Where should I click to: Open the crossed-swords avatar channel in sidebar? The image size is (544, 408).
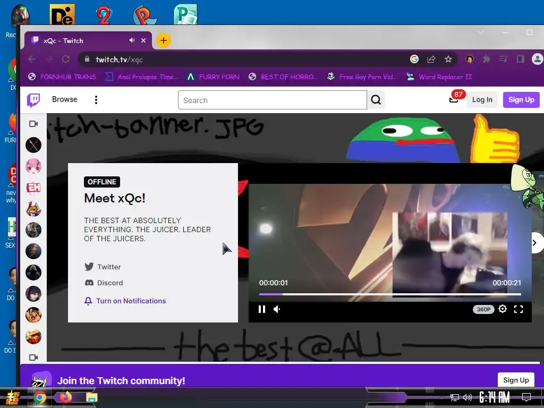click(33, 145)
